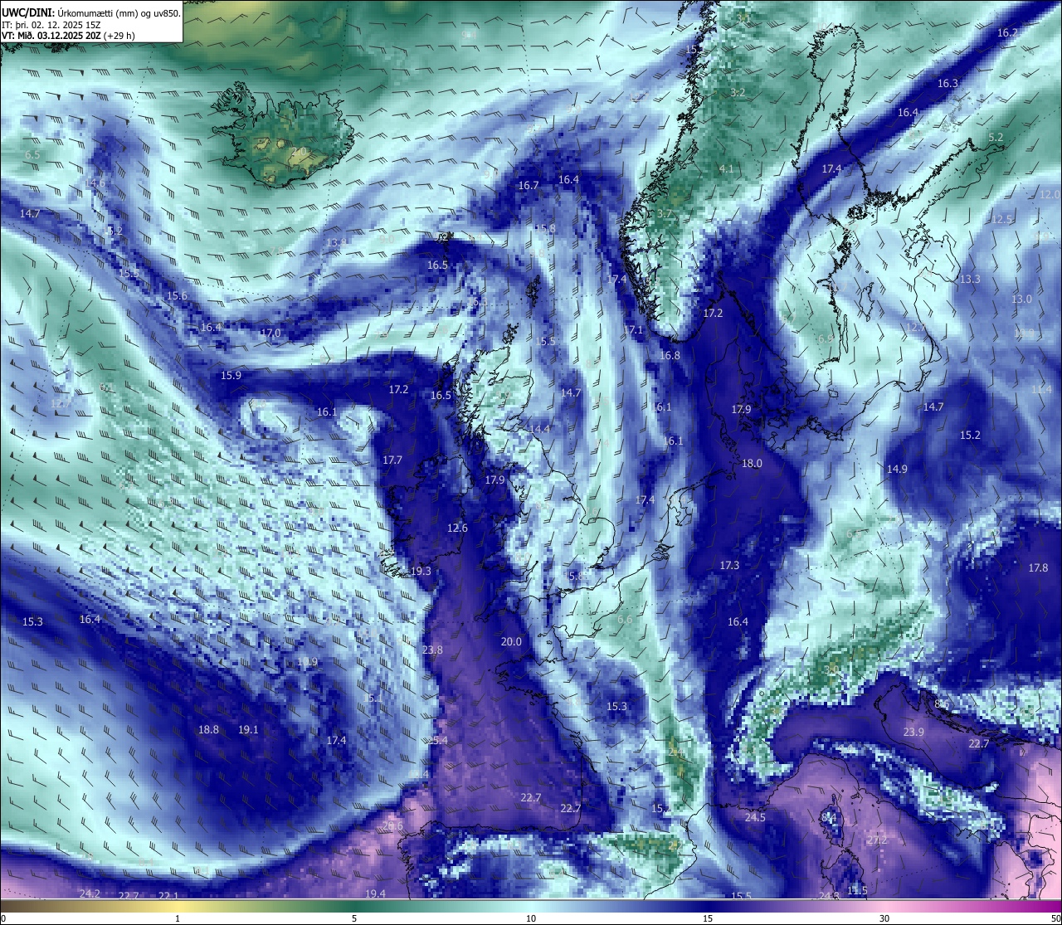This screenshot has height=925, width=1062.
Task: Click the 17.3 value label
Action: [729, 566]
